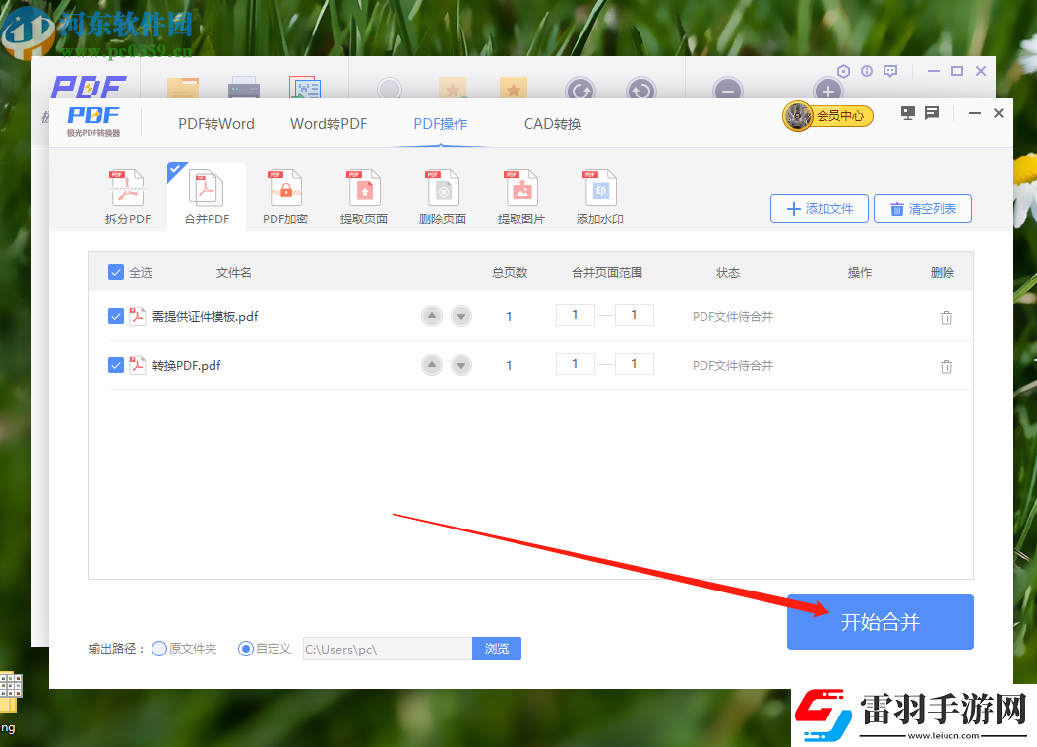Select the 提取图片 (Extract Images) tool
This screenshot has width=1037, height=747.
coord(520,195)
